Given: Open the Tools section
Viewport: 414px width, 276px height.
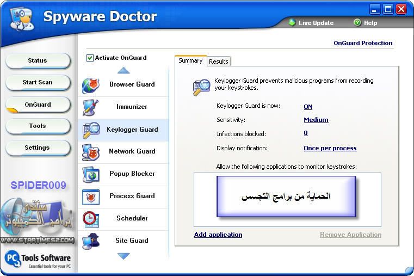Looking at the screenshot, I should point(38,126).
